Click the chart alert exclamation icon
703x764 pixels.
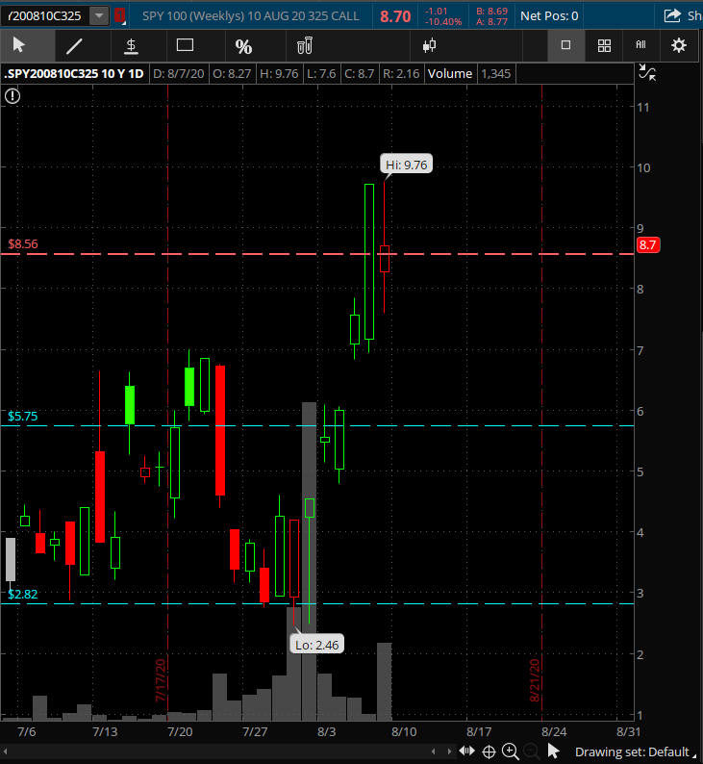tap(13, 96)
